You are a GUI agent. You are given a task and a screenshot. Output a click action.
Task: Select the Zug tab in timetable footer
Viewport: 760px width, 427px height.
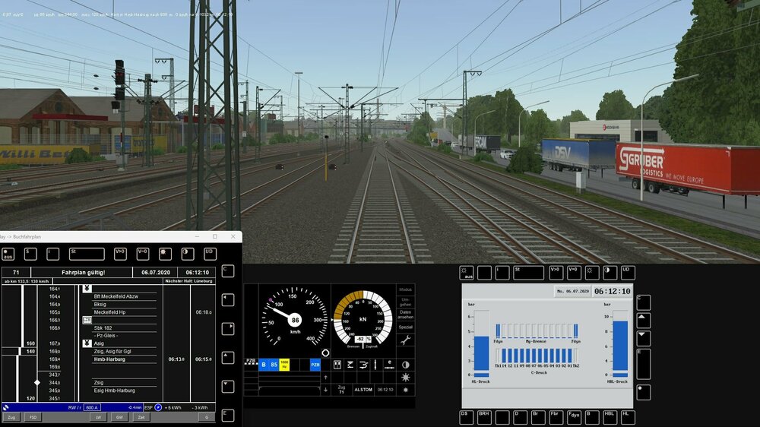coord(11,417)
